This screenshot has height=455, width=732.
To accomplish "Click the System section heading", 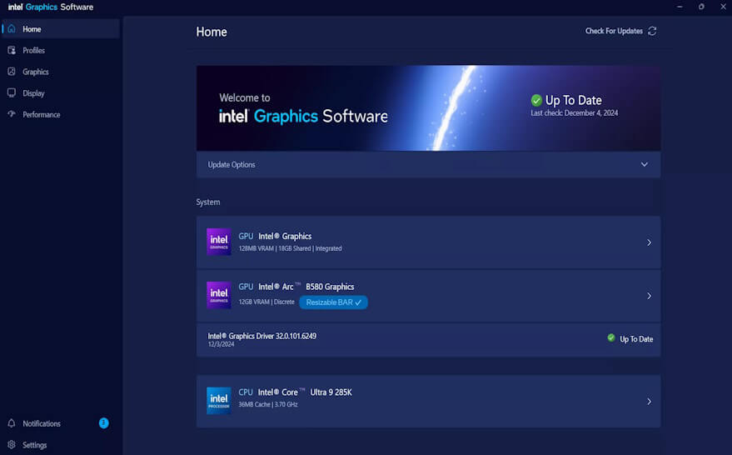I will 207,202.
